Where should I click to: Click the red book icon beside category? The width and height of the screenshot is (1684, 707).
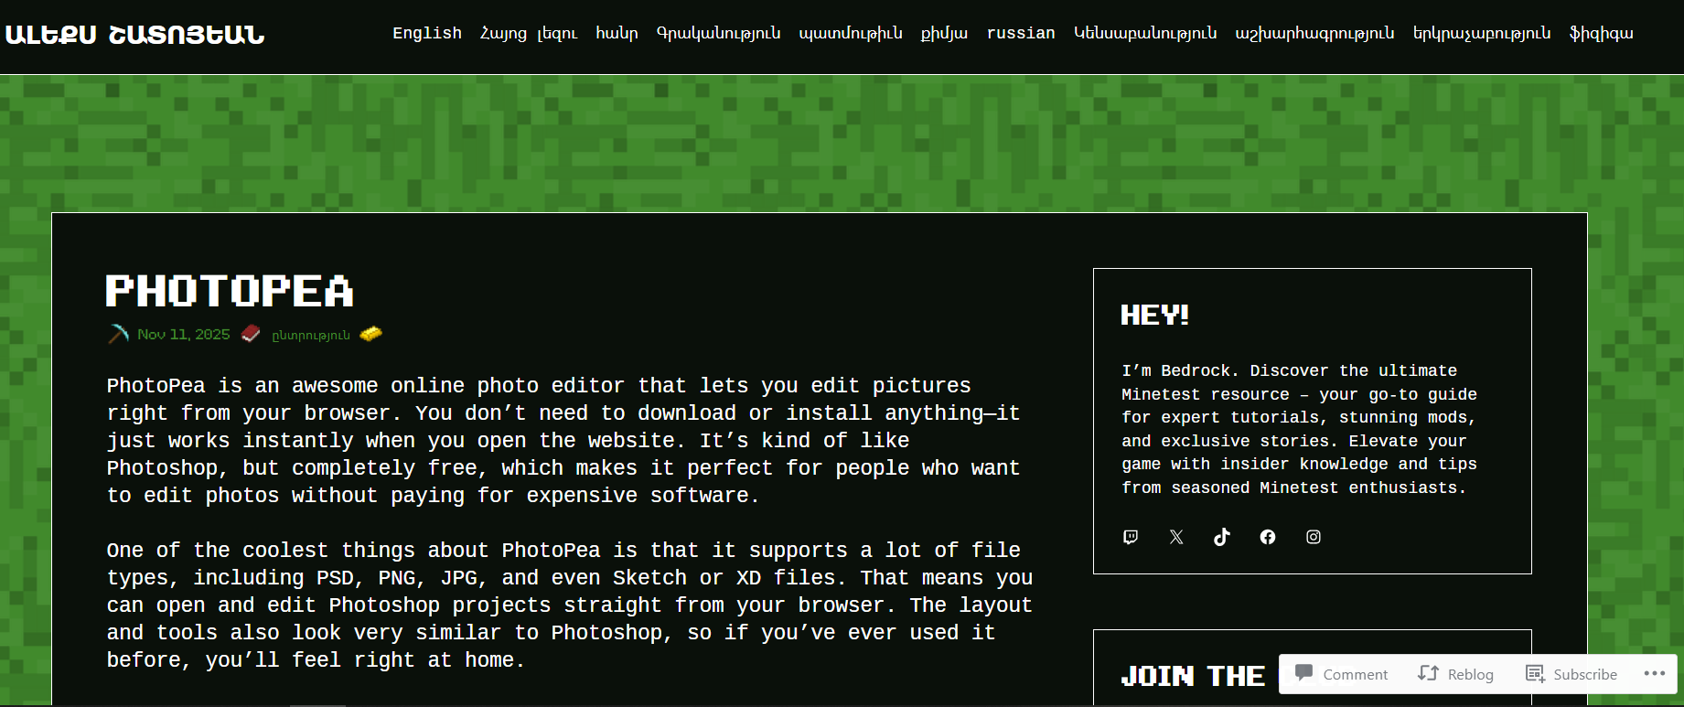coord(251,334)
